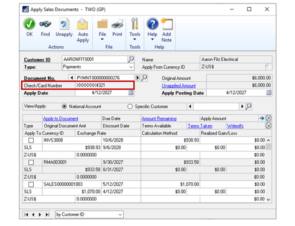295x226 pixels.
Task: Jump to the first record navigation button
Action: click(27, 215)
